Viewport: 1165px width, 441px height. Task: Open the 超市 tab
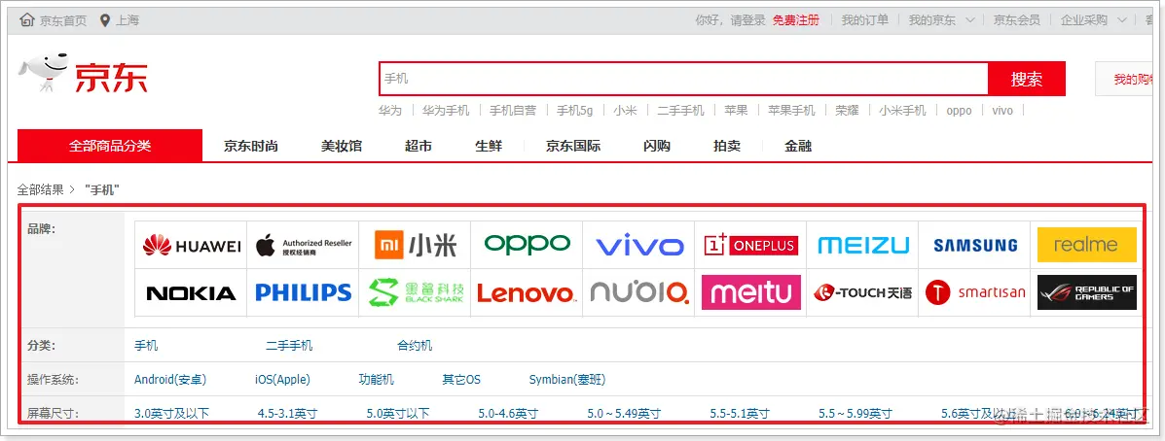tap(419, 146)
